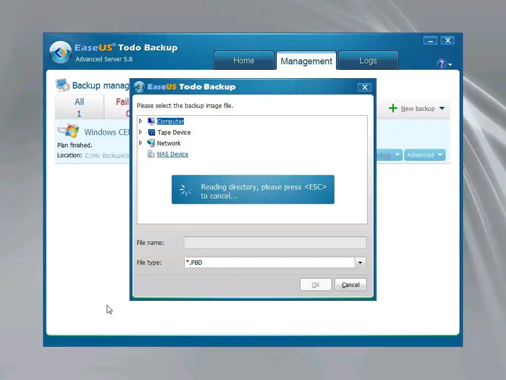Cancel the file selection dialog
Screen dimensions: 506x380
point(350,285)
